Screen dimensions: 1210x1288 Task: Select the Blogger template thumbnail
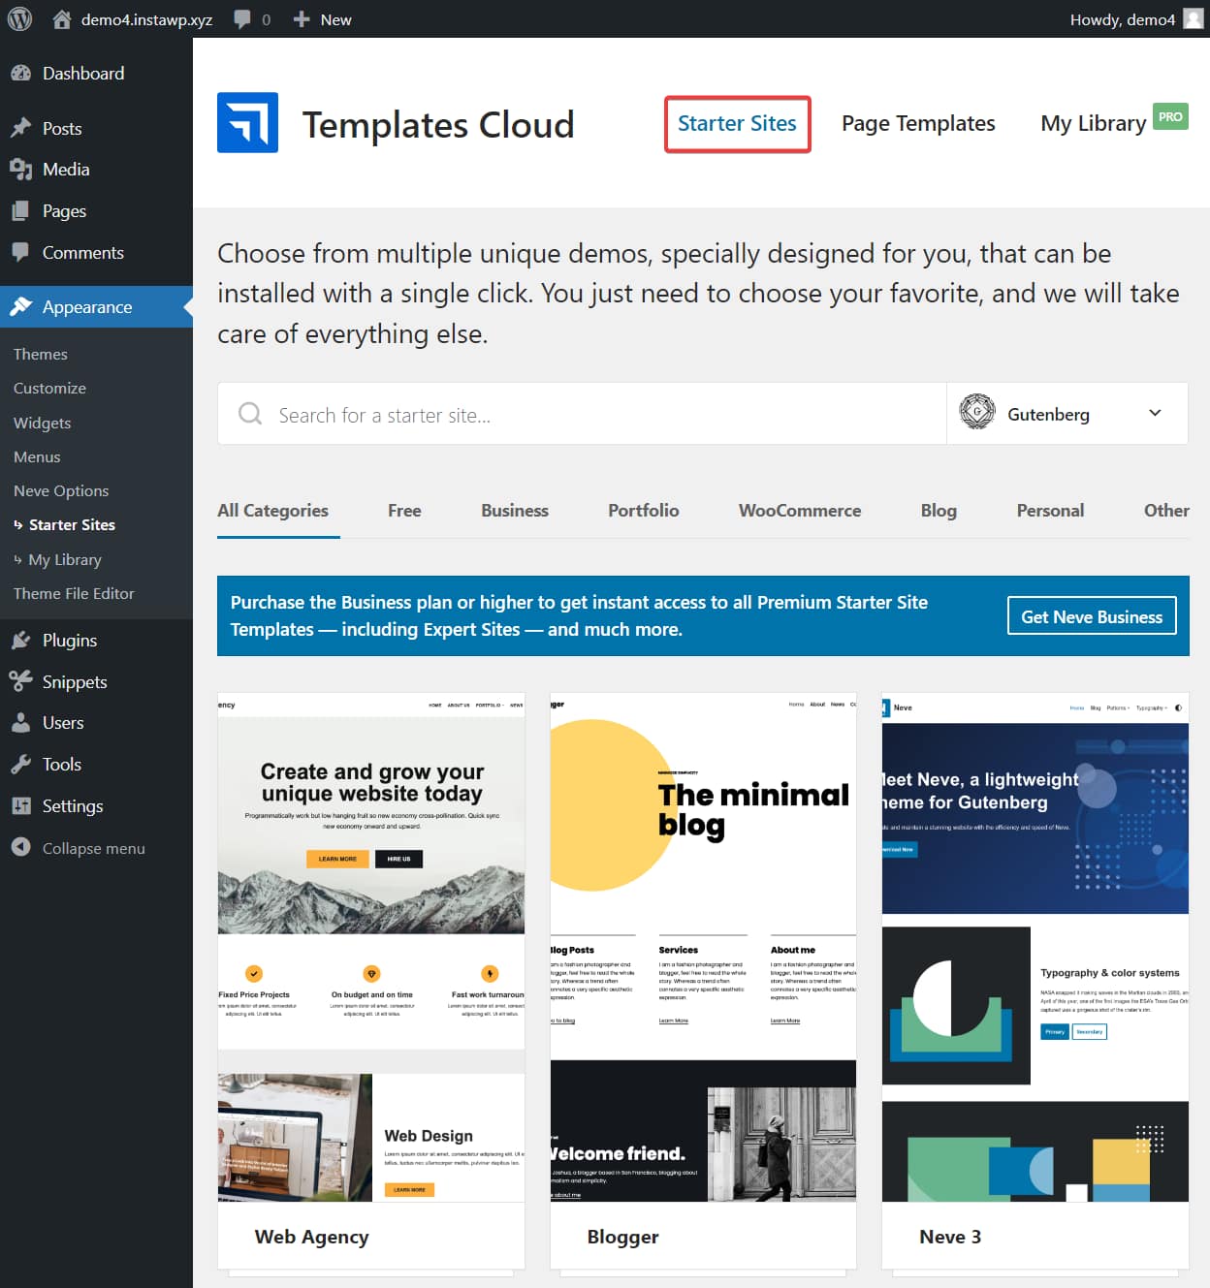[703, 947]
